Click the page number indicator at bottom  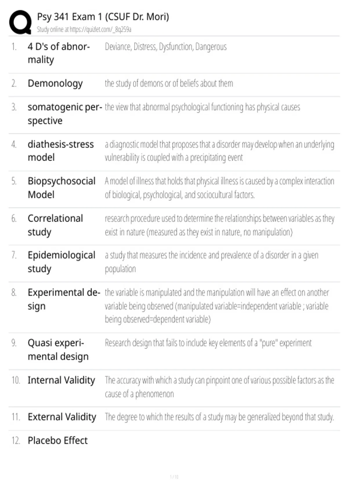click(x=174, y=477)
